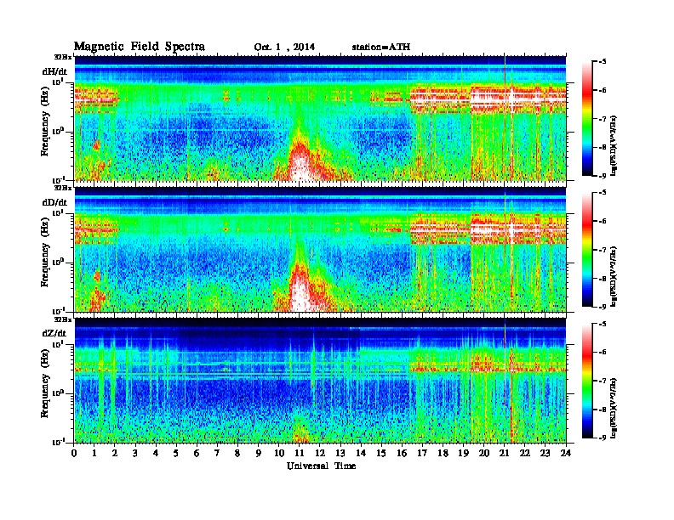Image resolution: width=674 pixels, height=520 pixels.
Task: Click the dH/dt color scale bar
Action: click(586, 119)
